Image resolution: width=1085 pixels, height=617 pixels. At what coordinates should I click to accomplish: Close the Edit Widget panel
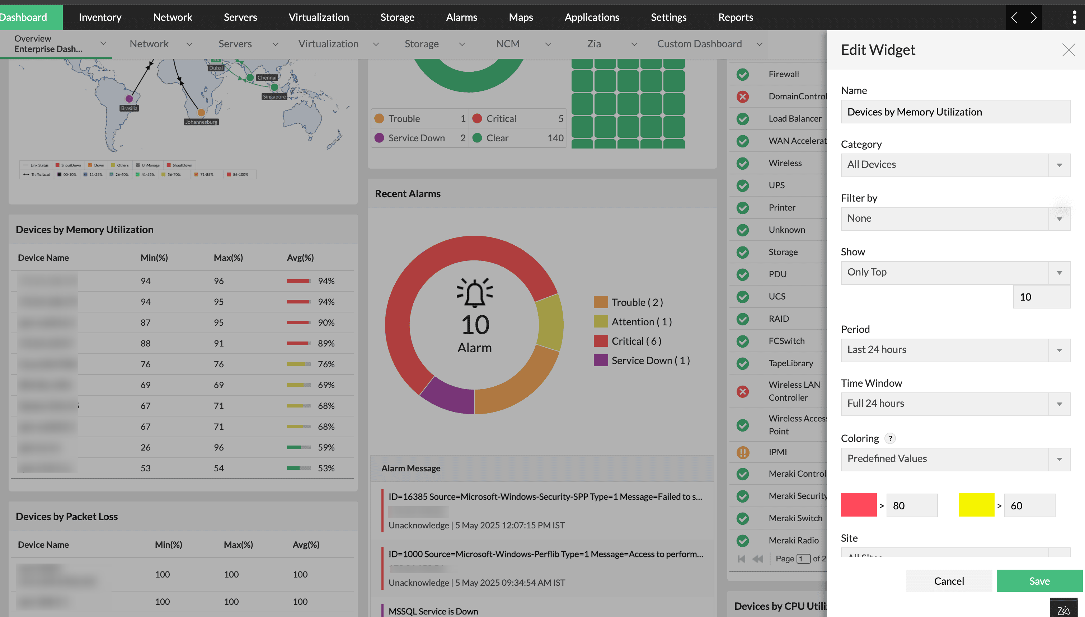1068,50
